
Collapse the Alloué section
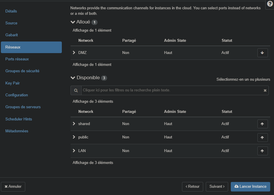73,22
